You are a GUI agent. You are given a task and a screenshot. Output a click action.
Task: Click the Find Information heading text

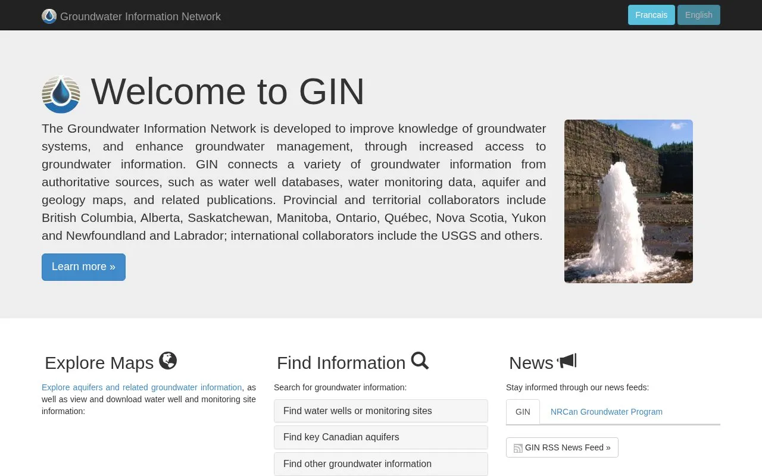(341, 363)
